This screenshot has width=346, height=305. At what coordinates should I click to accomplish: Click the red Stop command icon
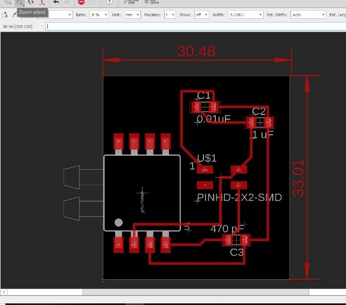(x=81, y=2)
